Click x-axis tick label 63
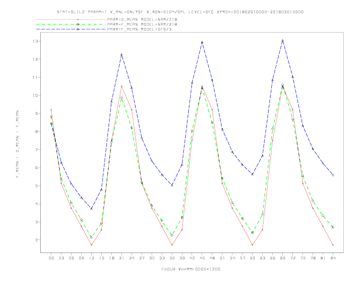 click(x=262, y=258)
